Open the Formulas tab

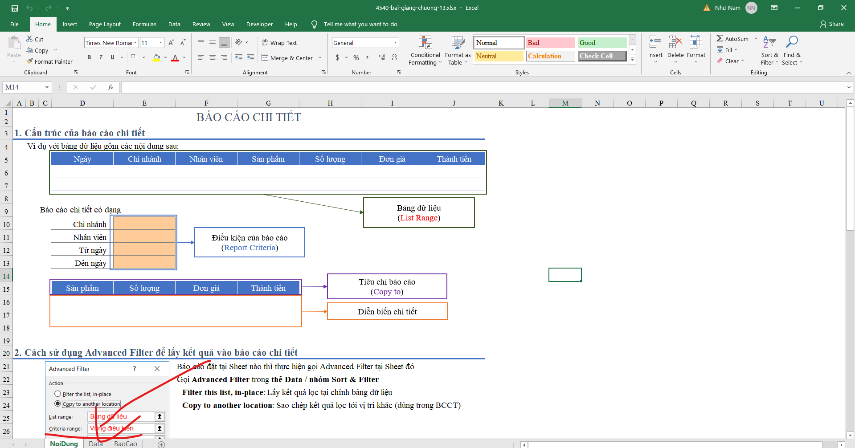pos(144,24)
